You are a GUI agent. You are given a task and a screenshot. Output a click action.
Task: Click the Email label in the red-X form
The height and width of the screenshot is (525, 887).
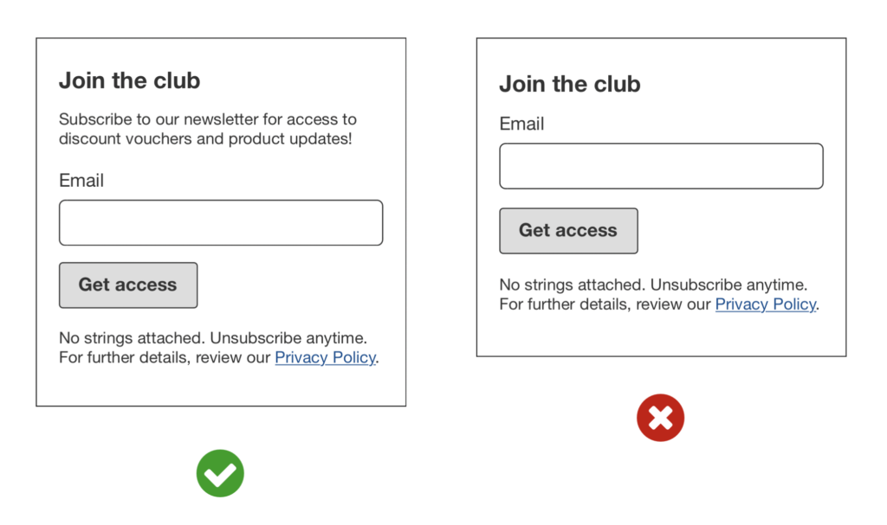coord(521,124)
